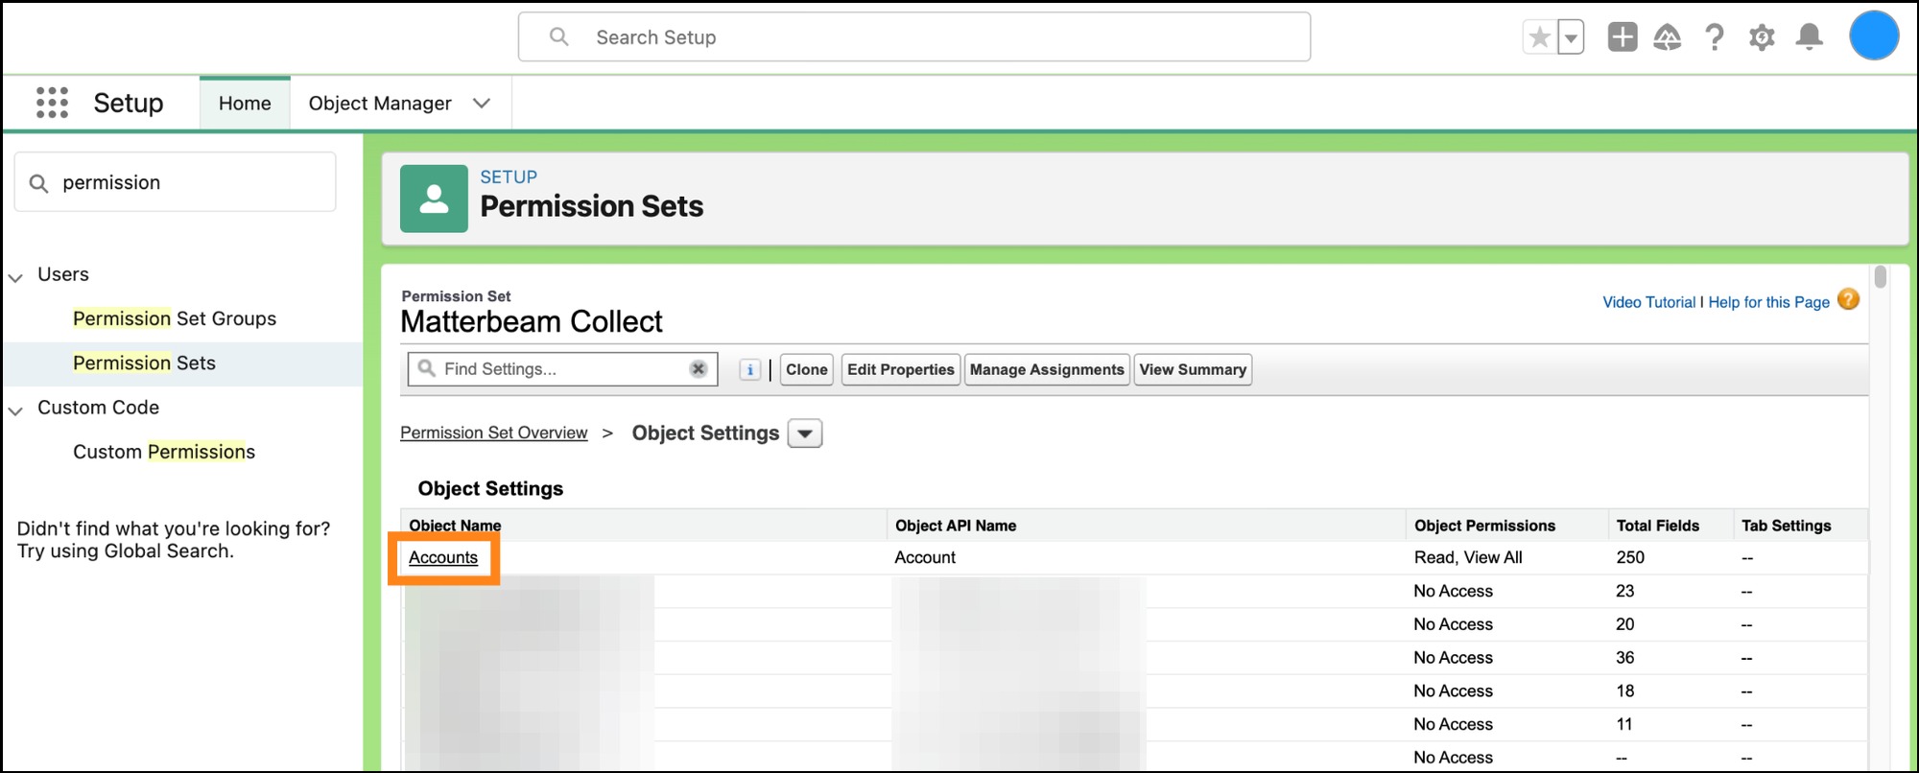The image size is (1919, 773).
Task: Open the user profile avatar
Action: point(1874,36)
